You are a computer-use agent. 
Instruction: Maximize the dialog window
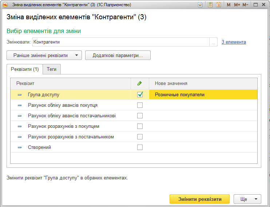pos(255,5)
